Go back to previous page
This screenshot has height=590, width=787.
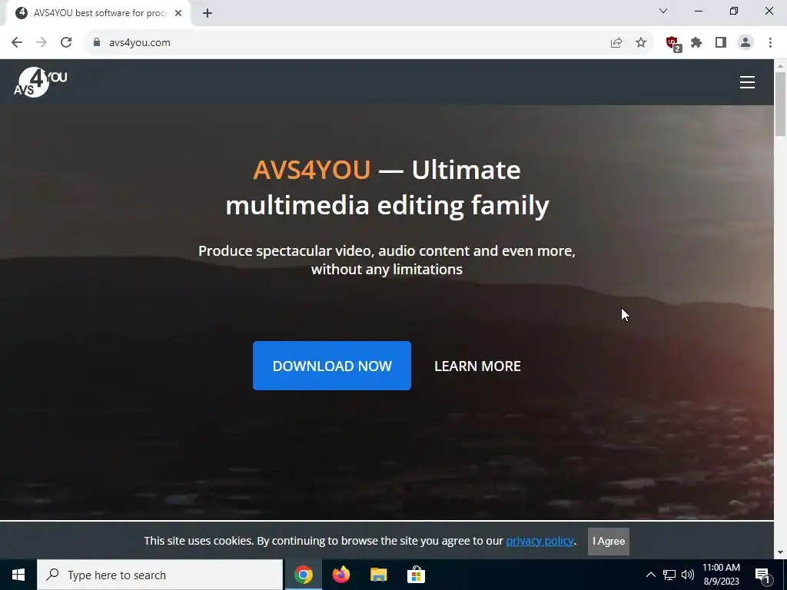point(17,43)
